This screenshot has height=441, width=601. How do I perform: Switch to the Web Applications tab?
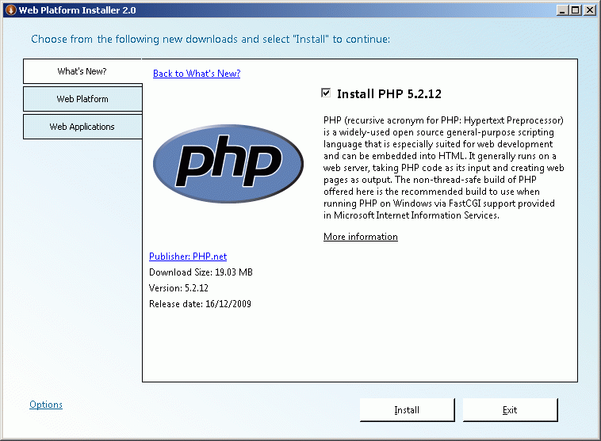point(82,127)
